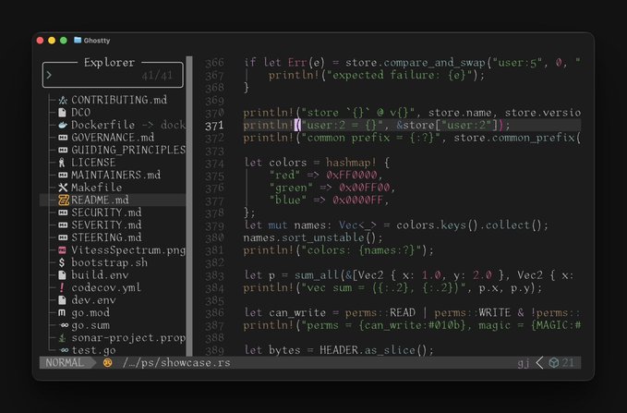This screenshot has width=627, height=413.
Task: Click the dev.env document icon
Action: pos(63,300)
